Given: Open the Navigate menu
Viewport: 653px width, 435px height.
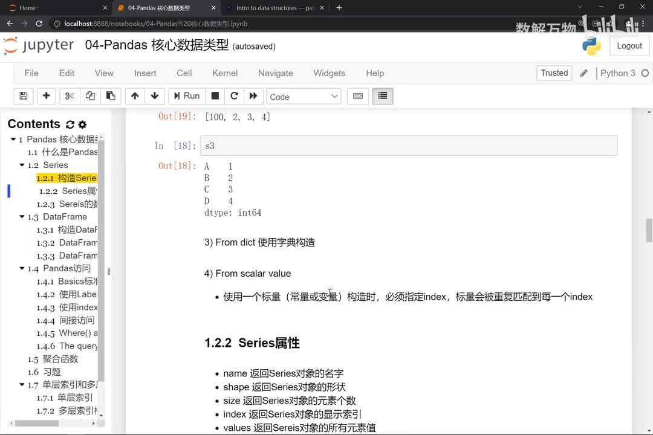Looking at the screenshot, I should [x=276, y=73].
